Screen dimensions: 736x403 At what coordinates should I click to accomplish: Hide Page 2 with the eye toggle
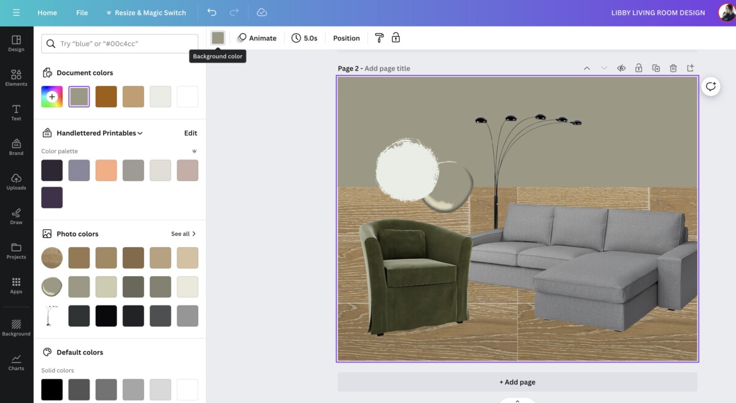point(621,67)
